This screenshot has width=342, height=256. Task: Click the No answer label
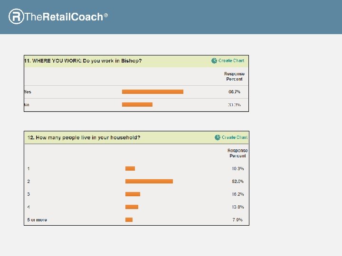(27, 105)
